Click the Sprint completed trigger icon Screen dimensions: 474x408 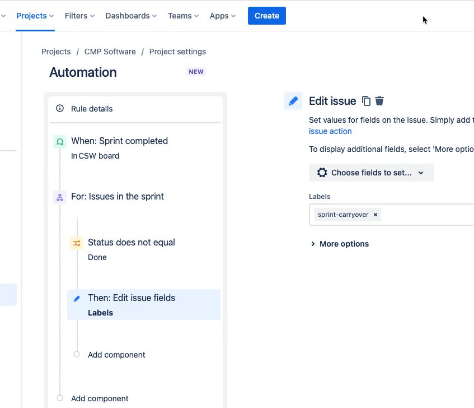click(x=60, y=142)
